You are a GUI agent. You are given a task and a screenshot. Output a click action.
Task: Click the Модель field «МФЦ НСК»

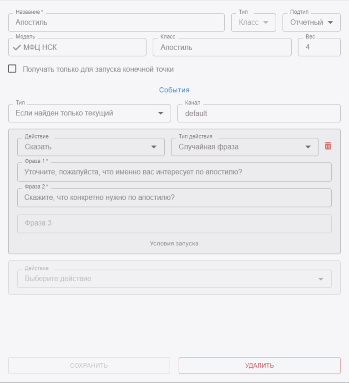82,47
